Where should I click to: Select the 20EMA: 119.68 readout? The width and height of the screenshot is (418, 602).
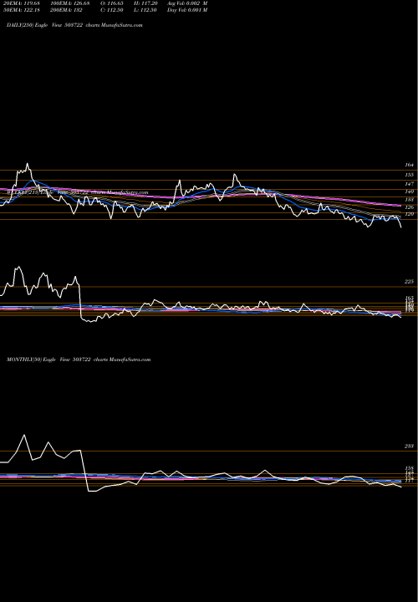pyautogui.click(x=21, y=3)
